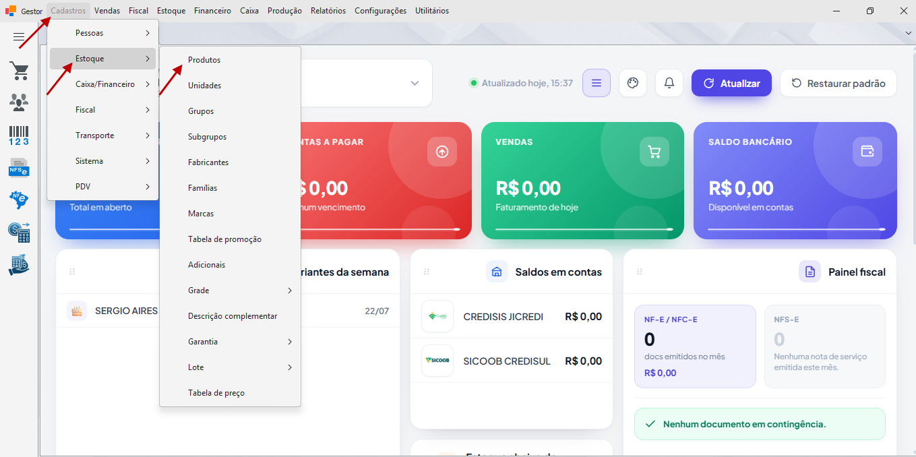Select Tabela de promoção menu entry
This screenshot has height=457, width=916.
point(230,239)
